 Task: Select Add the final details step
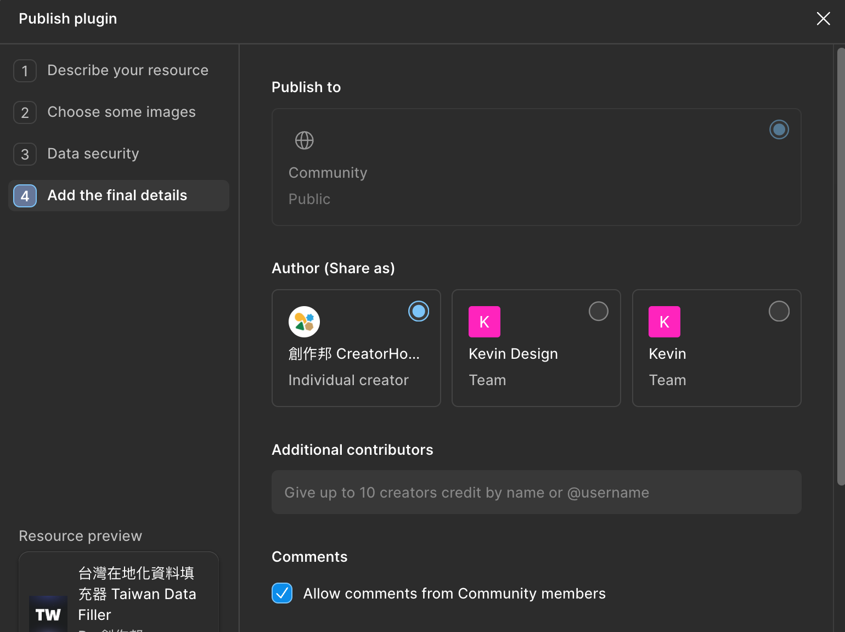click(x=117, y=196)
